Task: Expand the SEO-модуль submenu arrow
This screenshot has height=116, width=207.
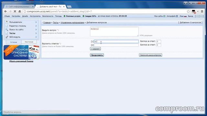Action: [x=36, y=37]
